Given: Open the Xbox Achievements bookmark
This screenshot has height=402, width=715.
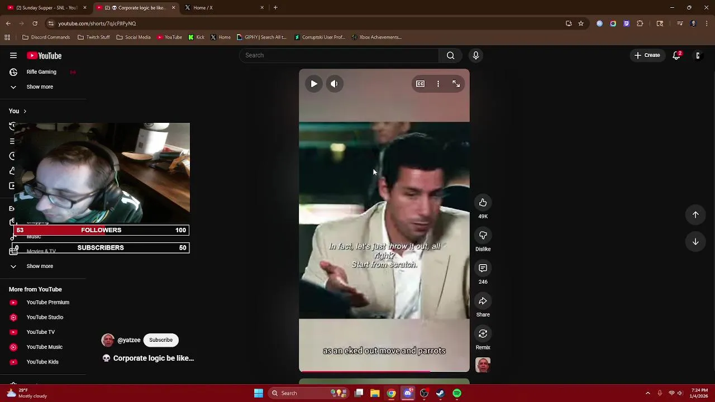Looking at the screenshot, I should tap(376, 37).
